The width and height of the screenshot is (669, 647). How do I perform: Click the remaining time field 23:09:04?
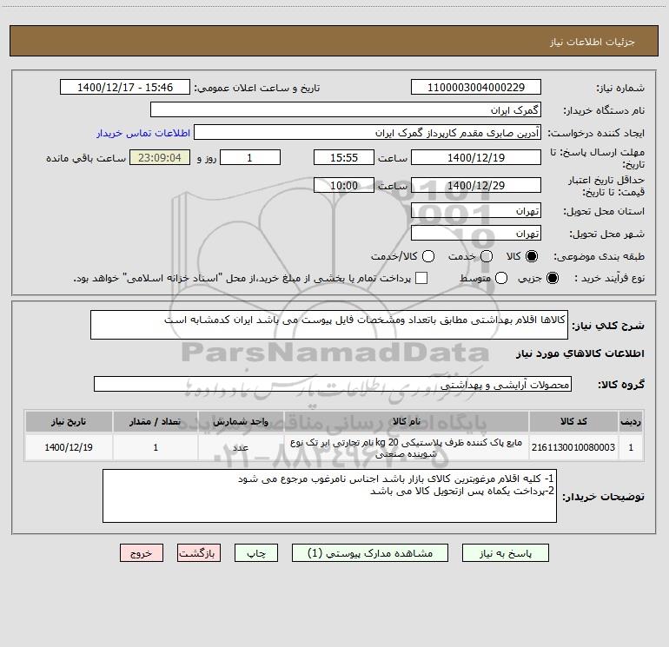click(x=160, y=158)
